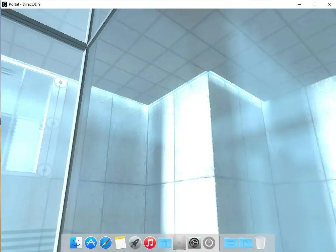Open Finder from the dock
This screenshot has width=336, height=252.
[x=76, y=243]
